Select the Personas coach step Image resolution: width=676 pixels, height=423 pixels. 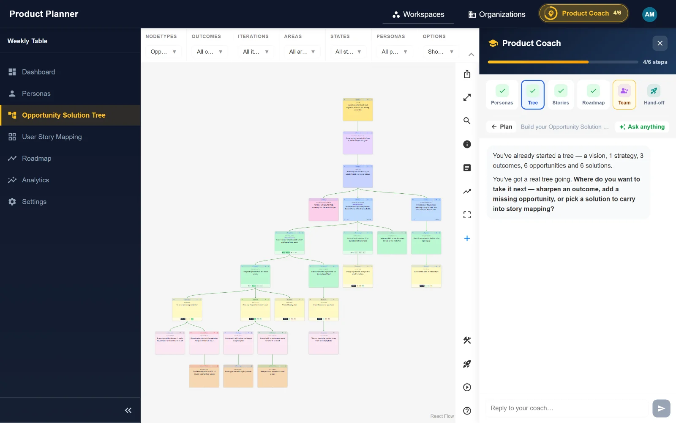[502, 95]
